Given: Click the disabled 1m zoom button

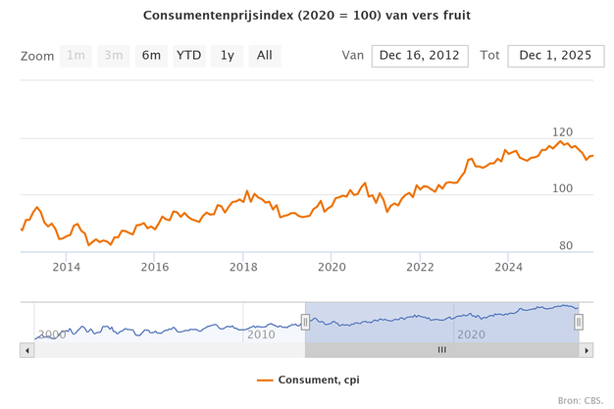Looking at the screenshot, I should click(76, 56).
